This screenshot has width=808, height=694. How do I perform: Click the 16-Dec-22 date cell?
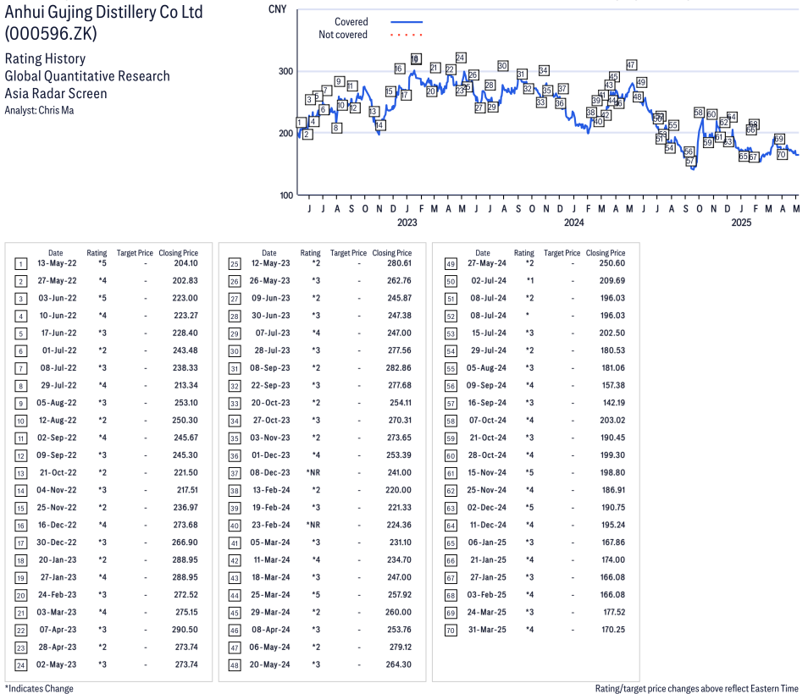pos(58,525)
